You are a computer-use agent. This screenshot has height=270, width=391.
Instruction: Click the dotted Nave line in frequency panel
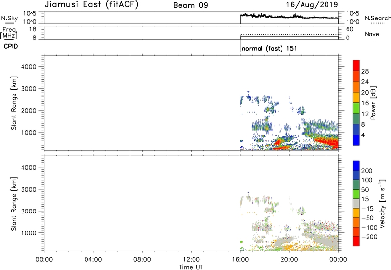[x=289, y=34]
